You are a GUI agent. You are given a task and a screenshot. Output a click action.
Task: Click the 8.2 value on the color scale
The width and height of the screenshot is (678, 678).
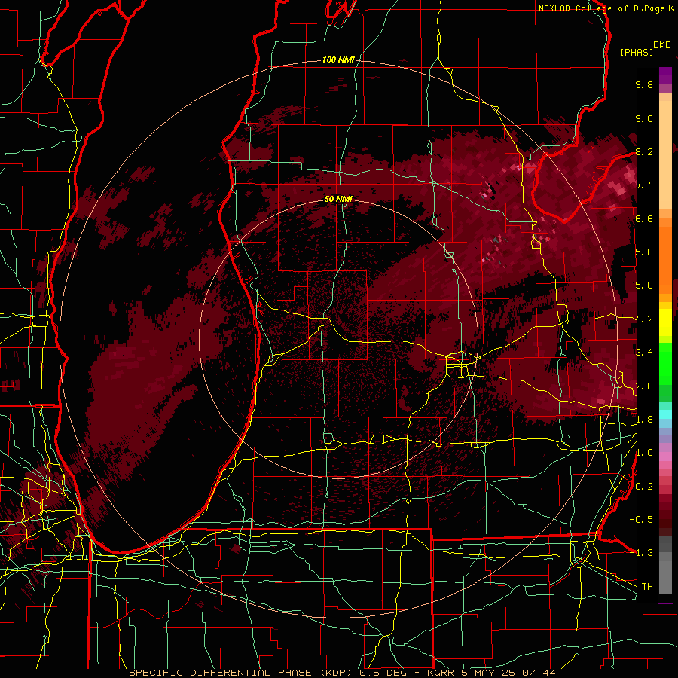pyautogui.click(x=644, y=151)
